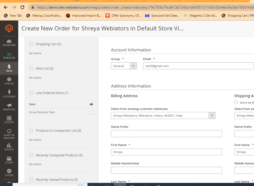
Task: Click the billing Name Prefix field
Action: (x=166, y=134)
